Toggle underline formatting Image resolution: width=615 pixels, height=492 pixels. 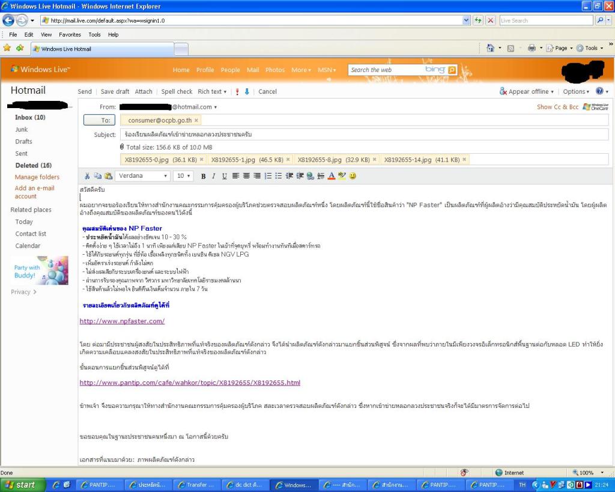(224, 176)
